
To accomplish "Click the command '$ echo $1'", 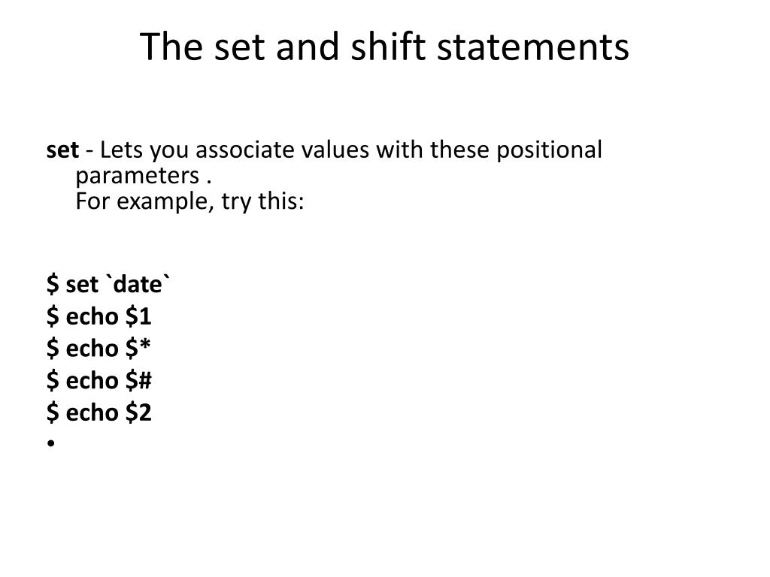I will pyautogui.click(x=99, y=316).
